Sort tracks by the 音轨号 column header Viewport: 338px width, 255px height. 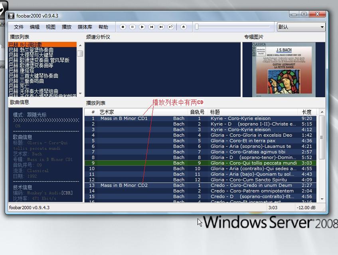[197, 112]
